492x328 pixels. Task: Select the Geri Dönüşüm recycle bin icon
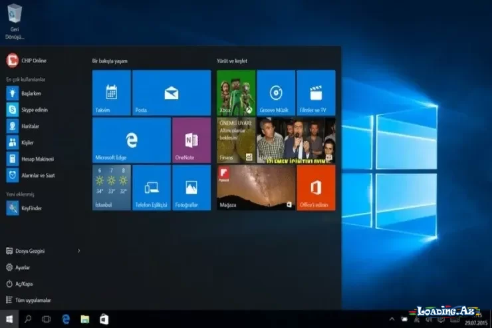pyautogui.click(x=15, y=21)
